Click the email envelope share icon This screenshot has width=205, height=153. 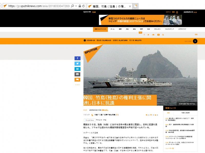77,74
